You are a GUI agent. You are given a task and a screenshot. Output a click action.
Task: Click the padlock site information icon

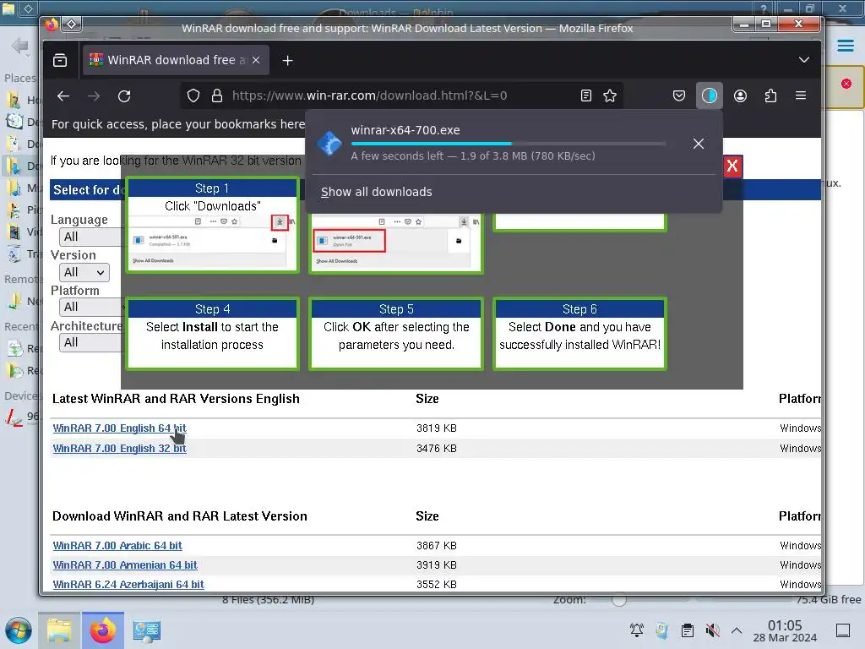point(217,96)
